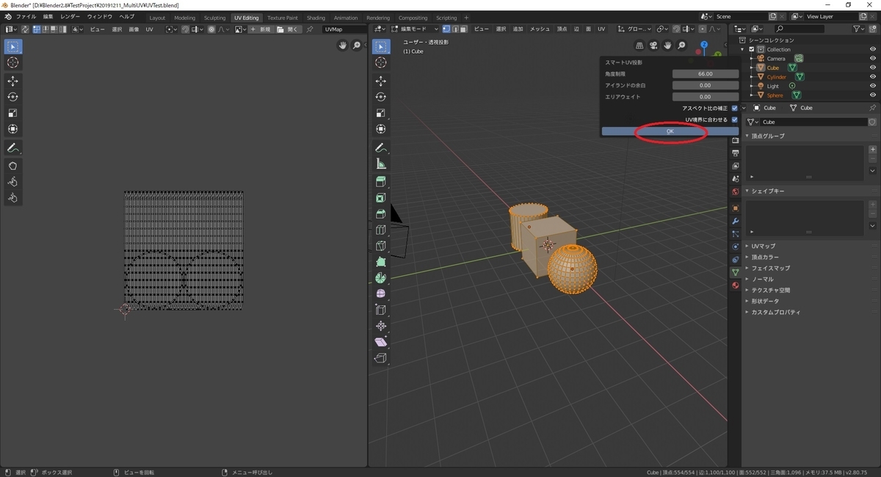
Task: Switch to the Shading workspace tab
Action: tap(316, 18)
